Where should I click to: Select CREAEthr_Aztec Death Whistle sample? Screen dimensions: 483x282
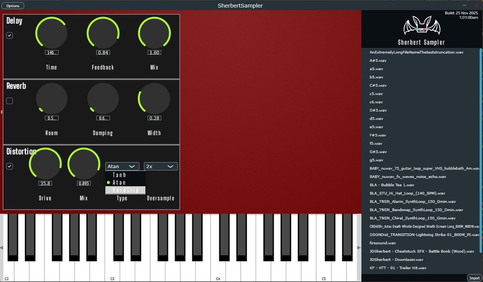[421, 226]
